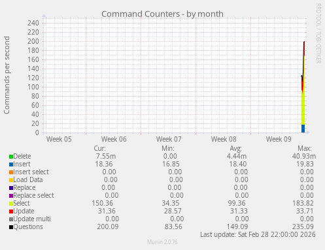Click the blue Insert legend swatch
325x250 pixels.
coord(11,164)
